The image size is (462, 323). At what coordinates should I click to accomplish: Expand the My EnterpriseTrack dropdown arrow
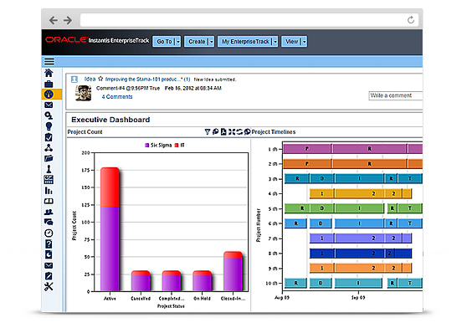(x=275, y=42)
